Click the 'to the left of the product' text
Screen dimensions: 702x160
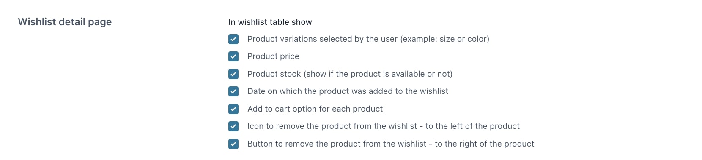tap(472, 126)
